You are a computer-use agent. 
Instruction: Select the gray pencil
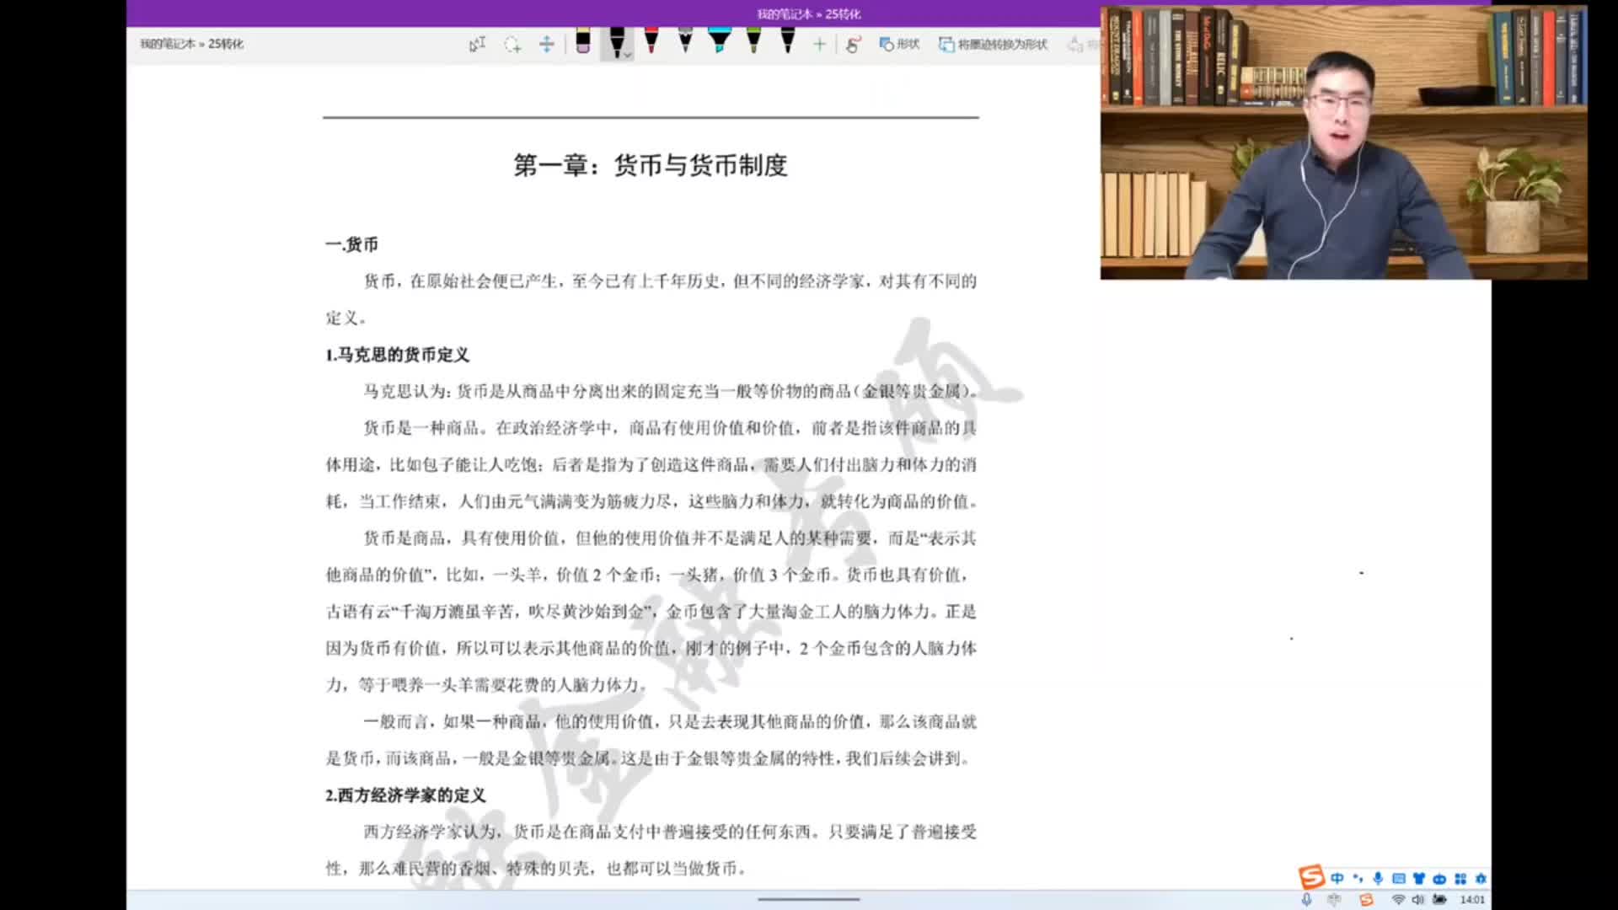pos(685,41)
